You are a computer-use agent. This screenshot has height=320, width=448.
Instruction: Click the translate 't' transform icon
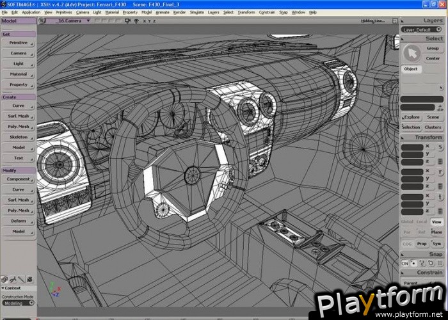point(440,196)
